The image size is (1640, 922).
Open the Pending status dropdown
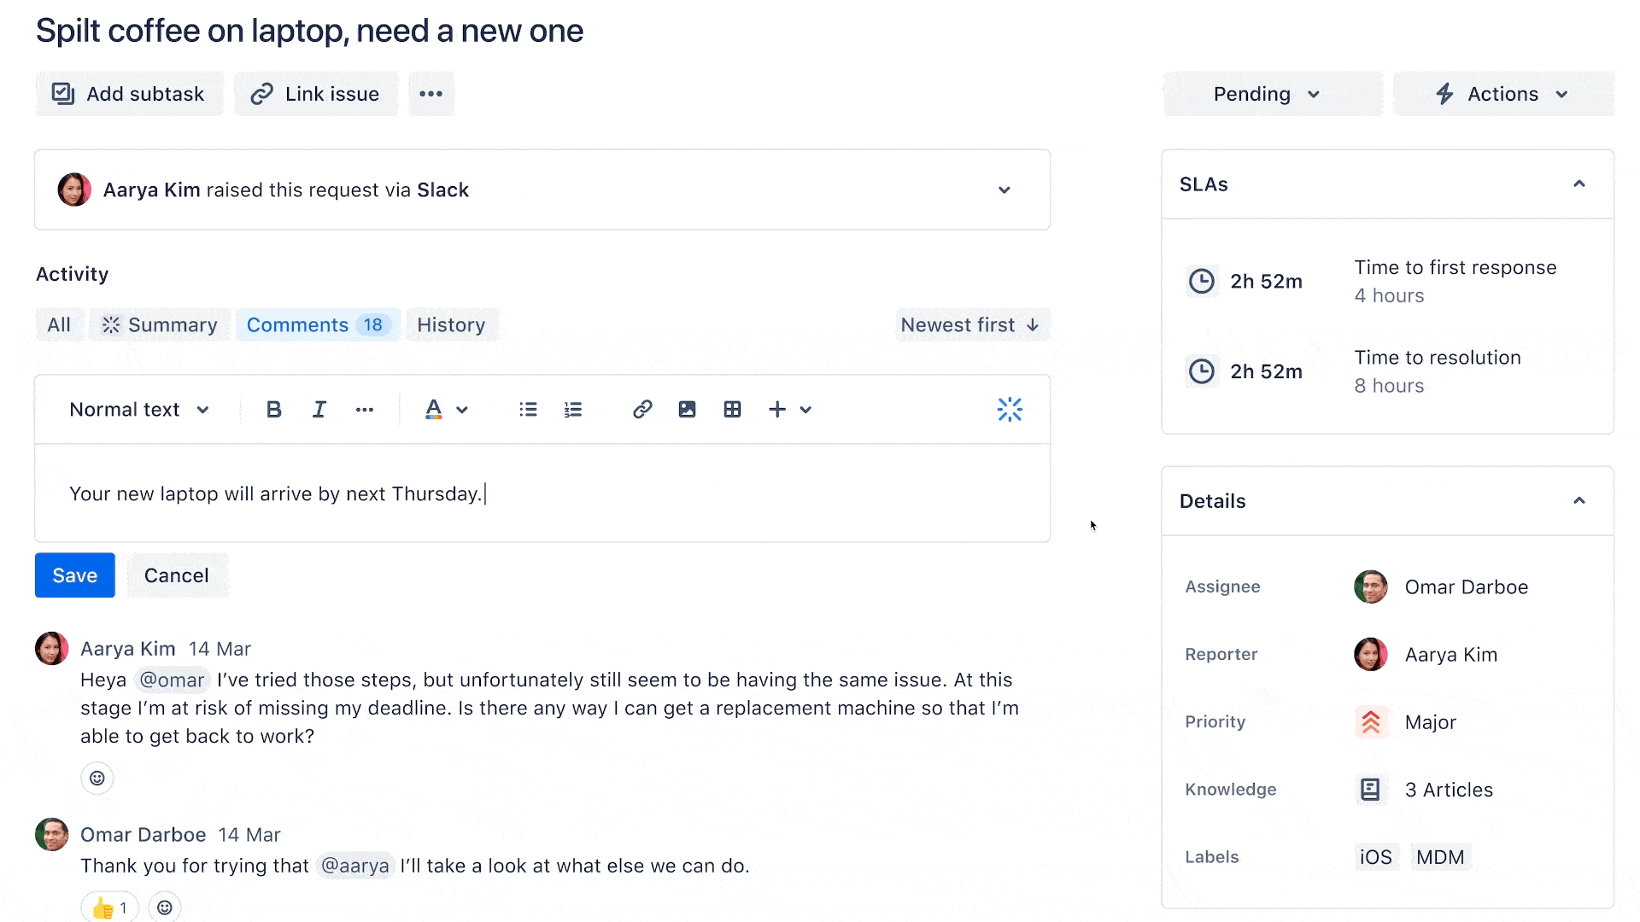click(x=1265, y=93)
